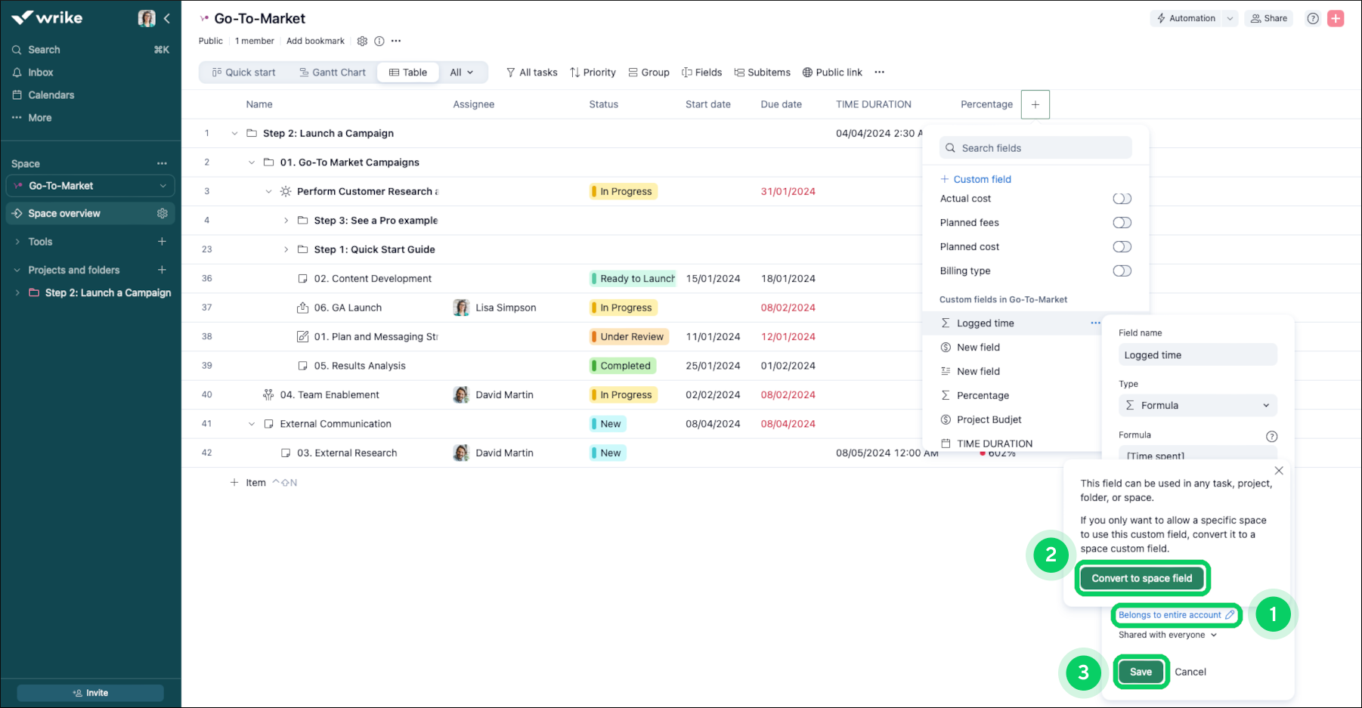This screenshot has width=1362, height=708.
Task: Click the help question mark icon
Action: point(1313,19)
